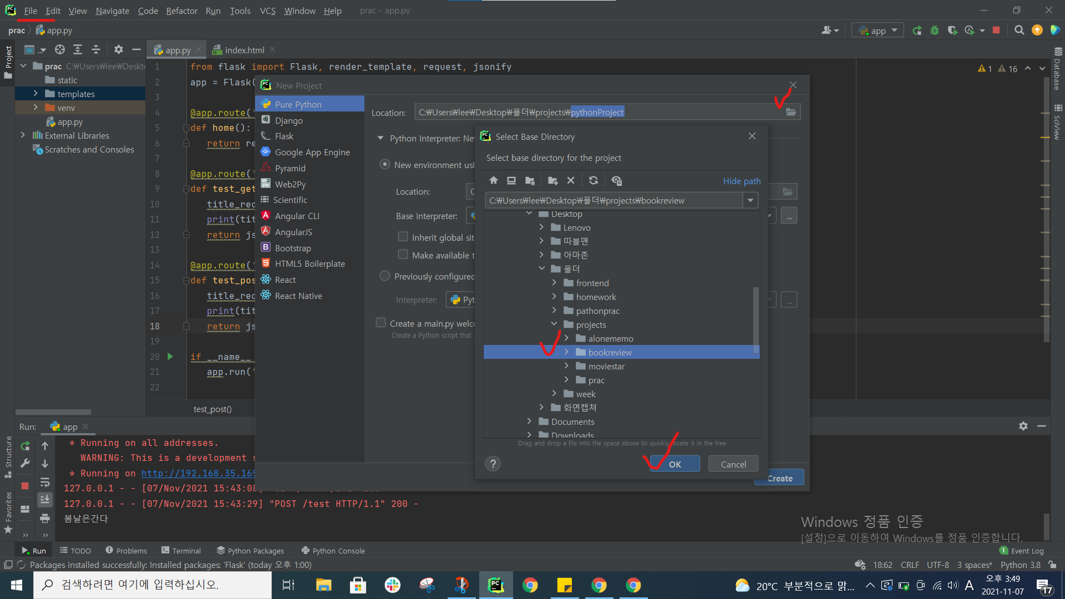Click the project directory icon
The image size is (1065, 599).
point(530,181)
